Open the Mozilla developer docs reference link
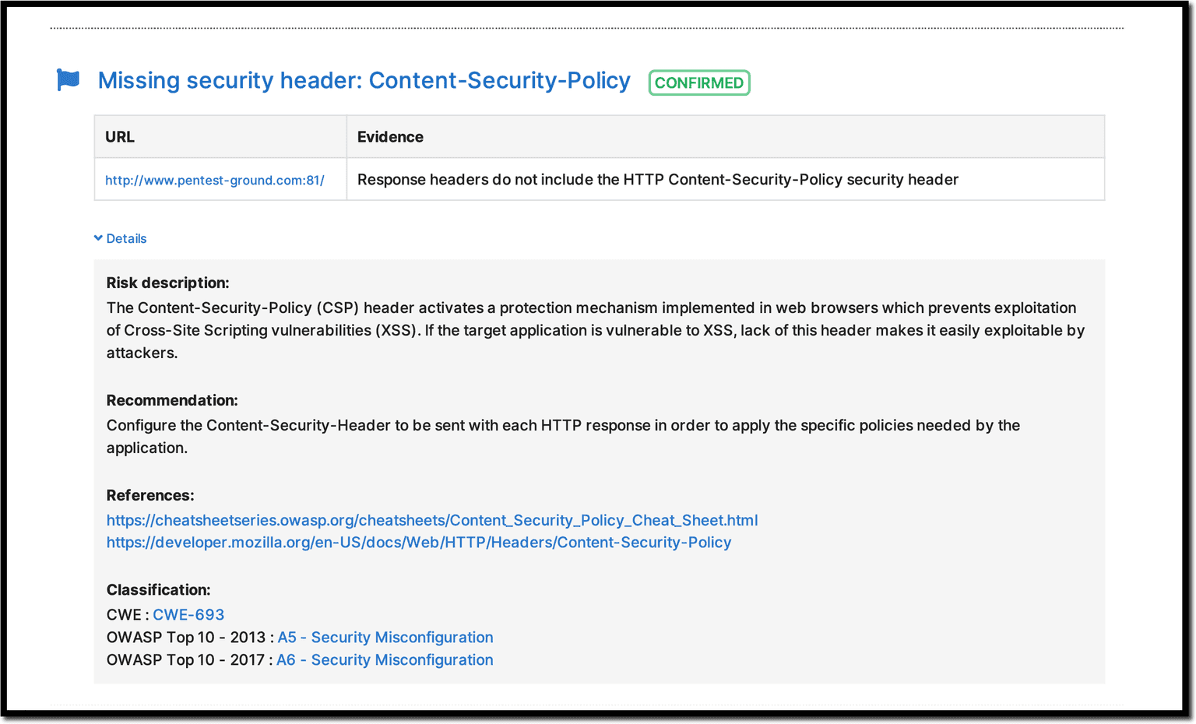 (x=419, y=543)
